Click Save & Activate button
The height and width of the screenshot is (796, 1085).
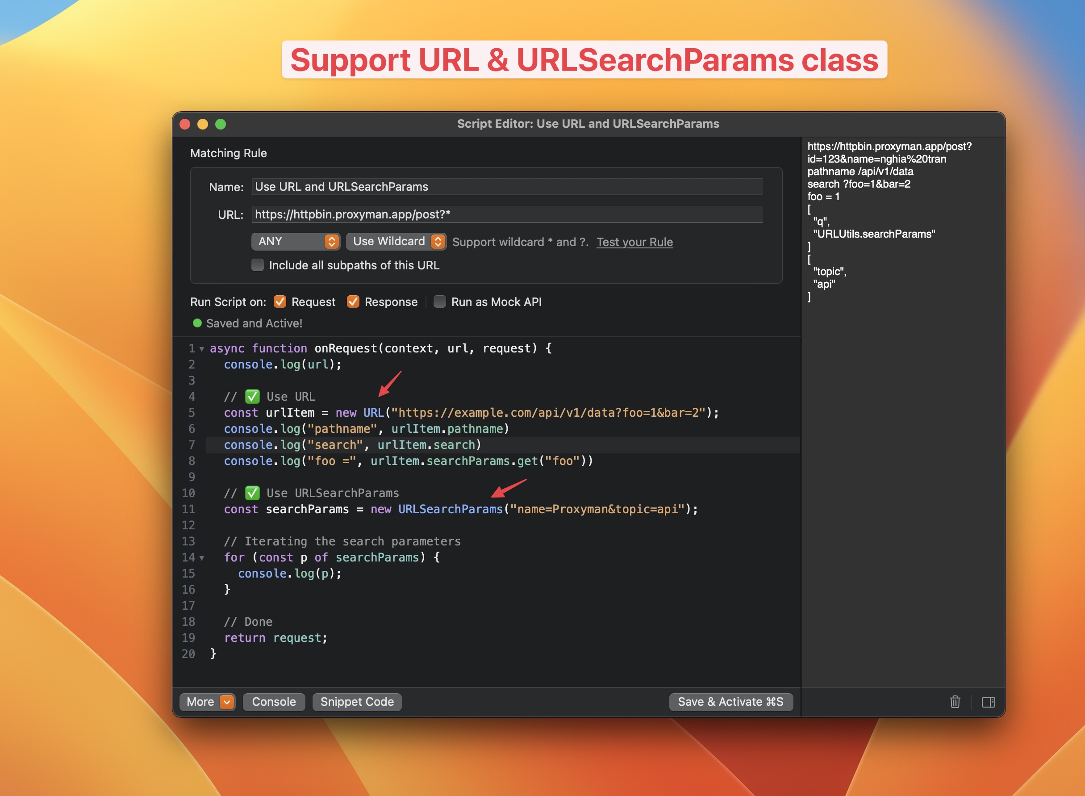(x=731, y=702)
